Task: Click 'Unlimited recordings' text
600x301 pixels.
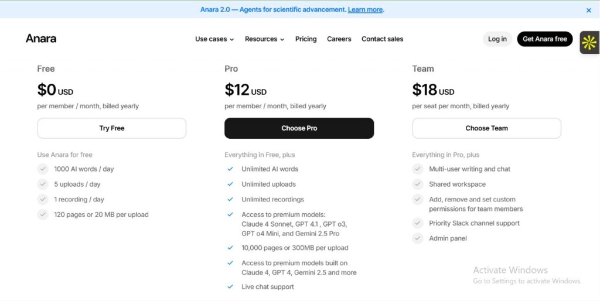Action: point(273,200)
